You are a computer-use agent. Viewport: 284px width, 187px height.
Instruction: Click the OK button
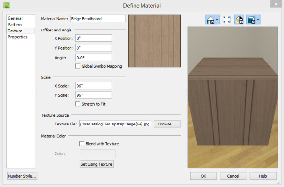[204, 176]
